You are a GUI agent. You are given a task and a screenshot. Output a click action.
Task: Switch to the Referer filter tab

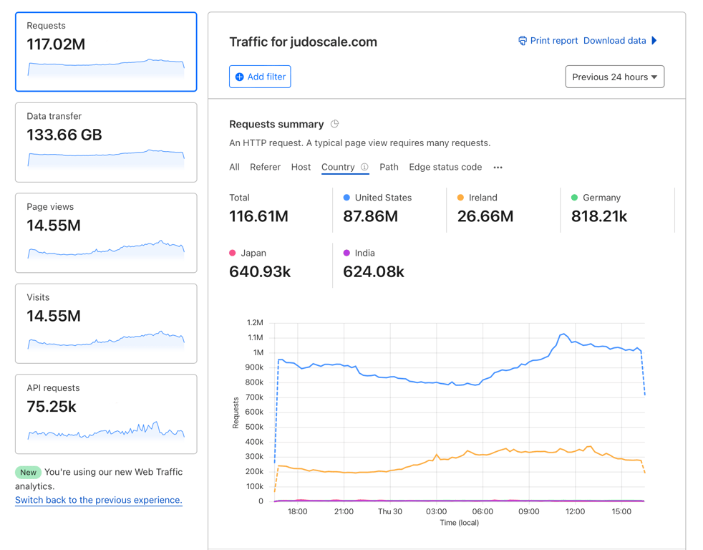coord(265,167)
